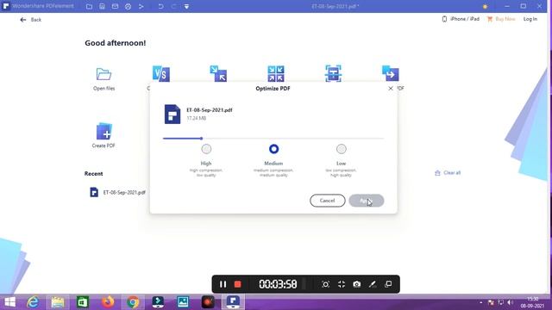Close the Optimize PDF dialog
The height and width of the screenshot is (310, 552).
coord(391,89)
